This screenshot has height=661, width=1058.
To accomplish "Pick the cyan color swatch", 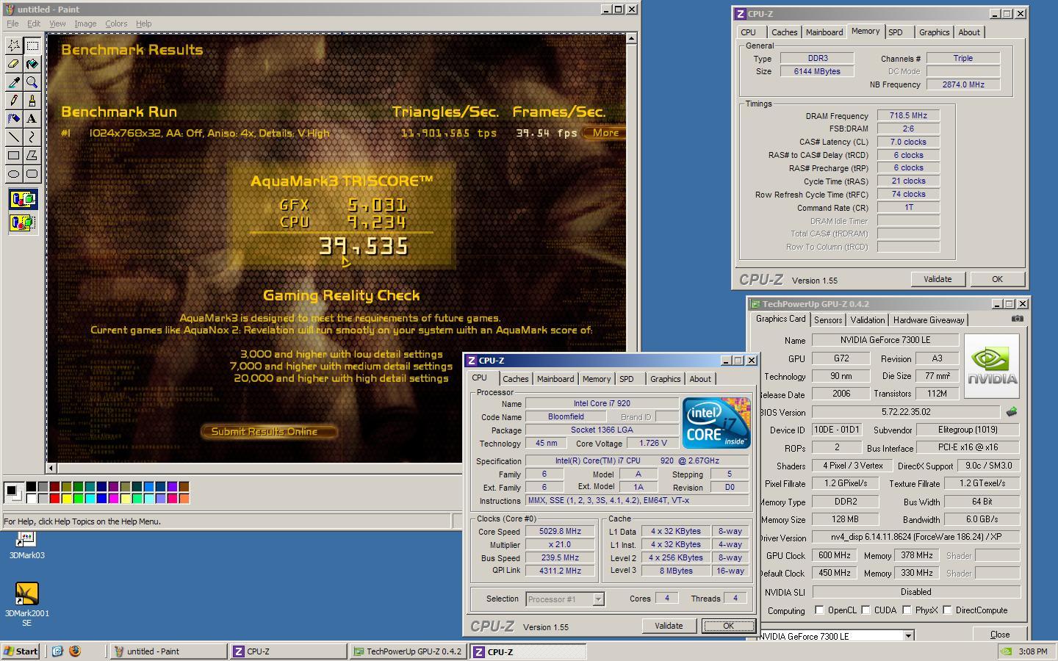I will pos(90,499).
